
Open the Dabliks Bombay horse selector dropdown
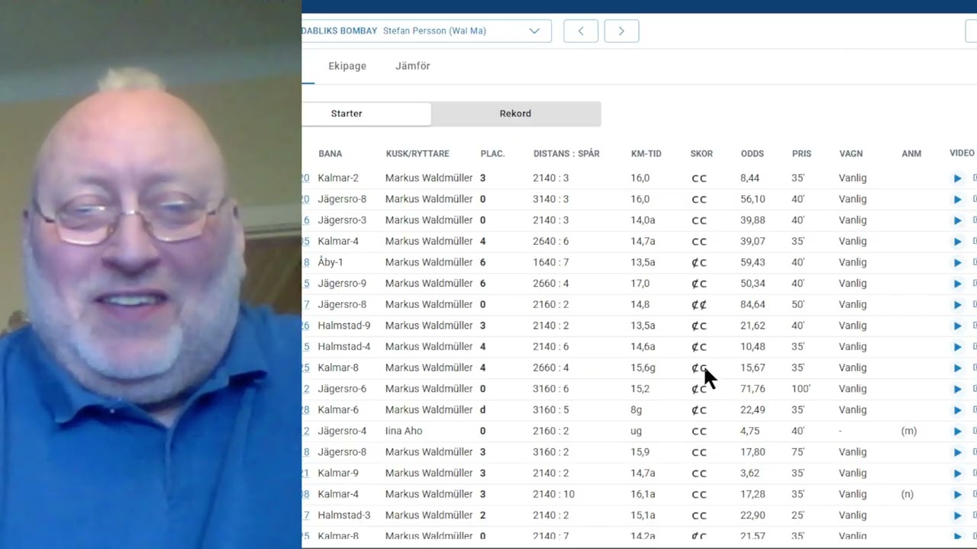point(427,31)
